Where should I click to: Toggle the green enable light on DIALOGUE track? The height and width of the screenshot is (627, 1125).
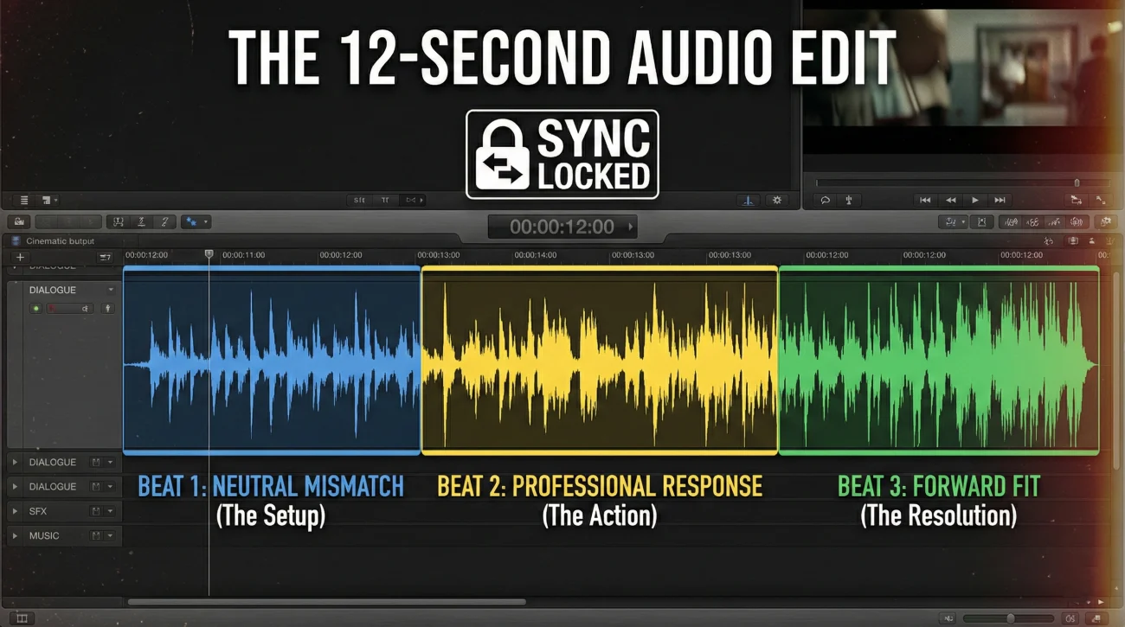click(x=35, y=309)
